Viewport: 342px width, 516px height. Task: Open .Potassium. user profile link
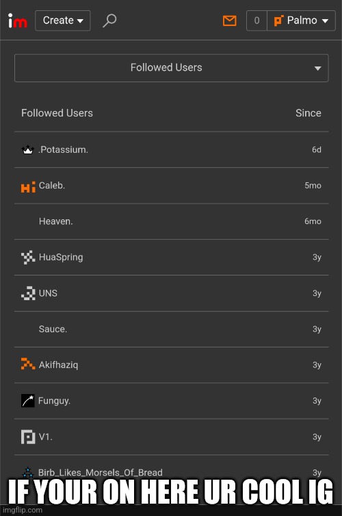point(63,150)
